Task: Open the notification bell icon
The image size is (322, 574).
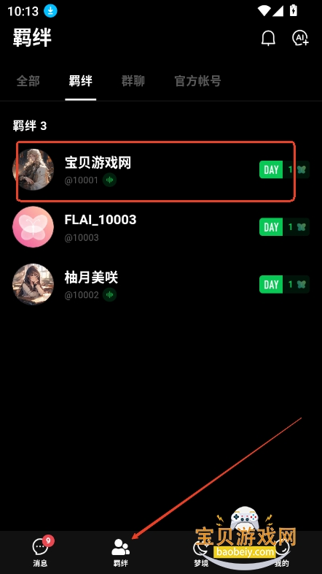Action: [x=268, y=38]
